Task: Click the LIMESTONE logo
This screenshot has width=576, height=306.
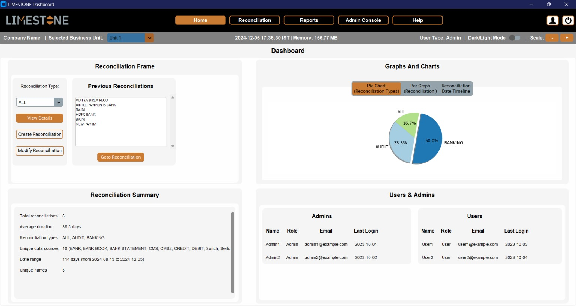Action: pyautogui.click(x=37, y=20)
